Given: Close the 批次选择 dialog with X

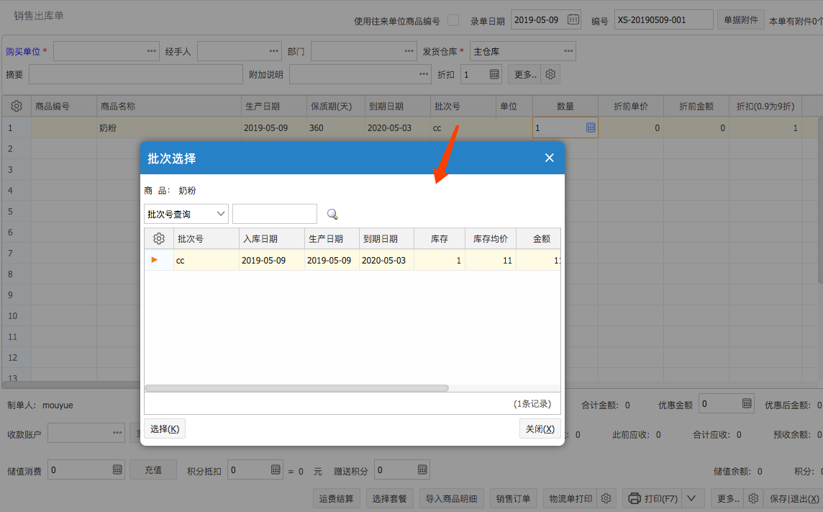Looking at the screenshot, I should tap(549, 158).
